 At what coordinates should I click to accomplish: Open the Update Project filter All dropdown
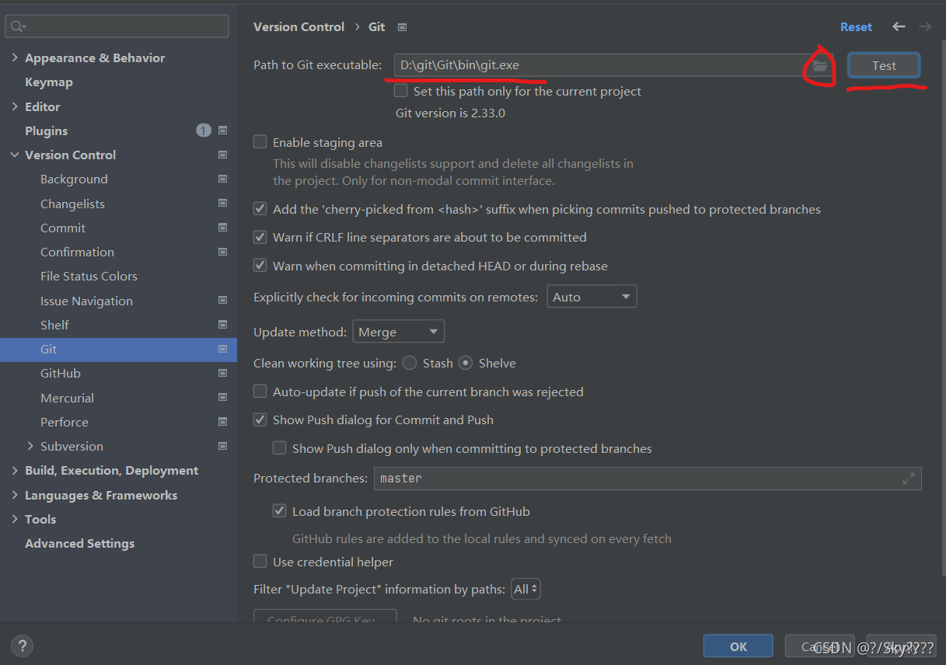pos(525,590)
